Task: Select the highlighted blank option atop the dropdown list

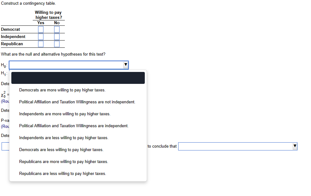Action: pyautogui.click(x=78, y=78)
